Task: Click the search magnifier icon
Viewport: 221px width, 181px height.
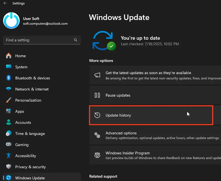Action: 76,40
